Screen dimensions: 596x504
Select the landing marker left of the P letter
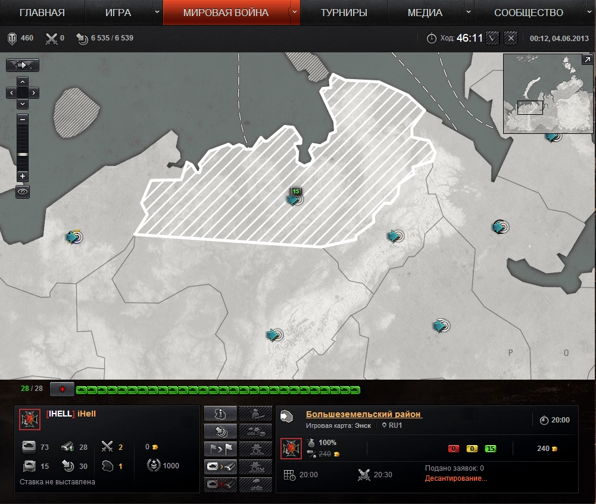point(441,325)
